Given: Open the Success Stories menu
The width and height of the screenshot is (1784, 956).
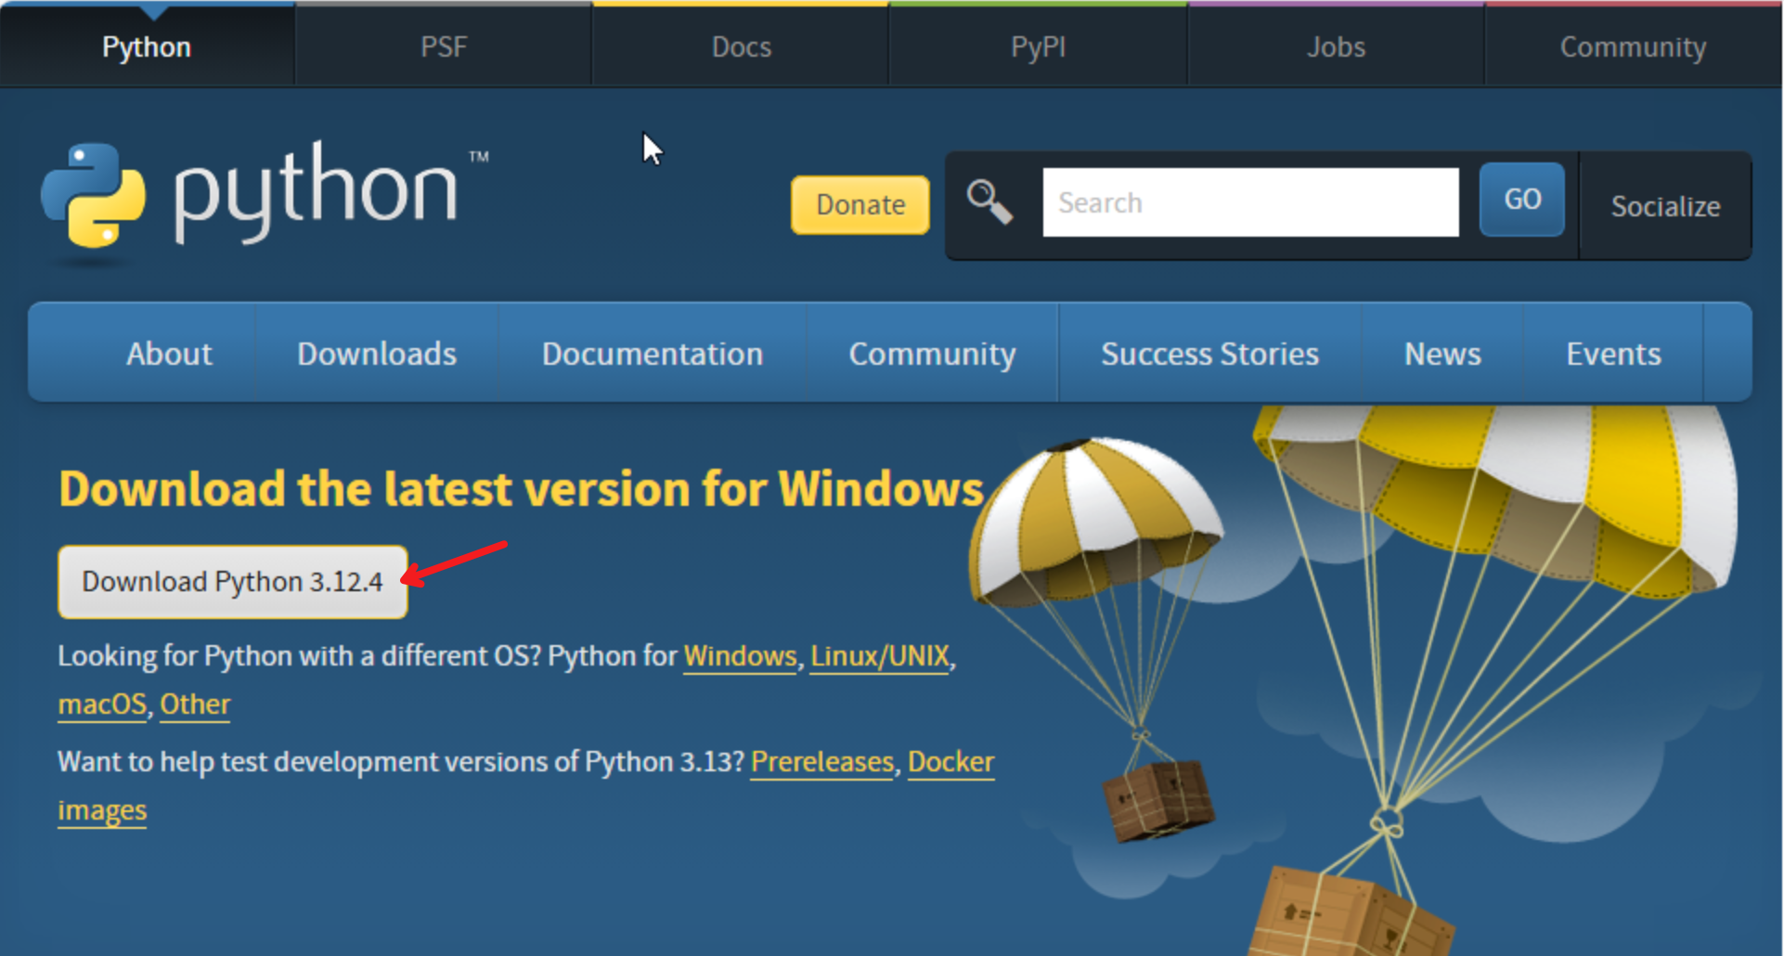Looking at the screenshot, I should point(1209,354).
